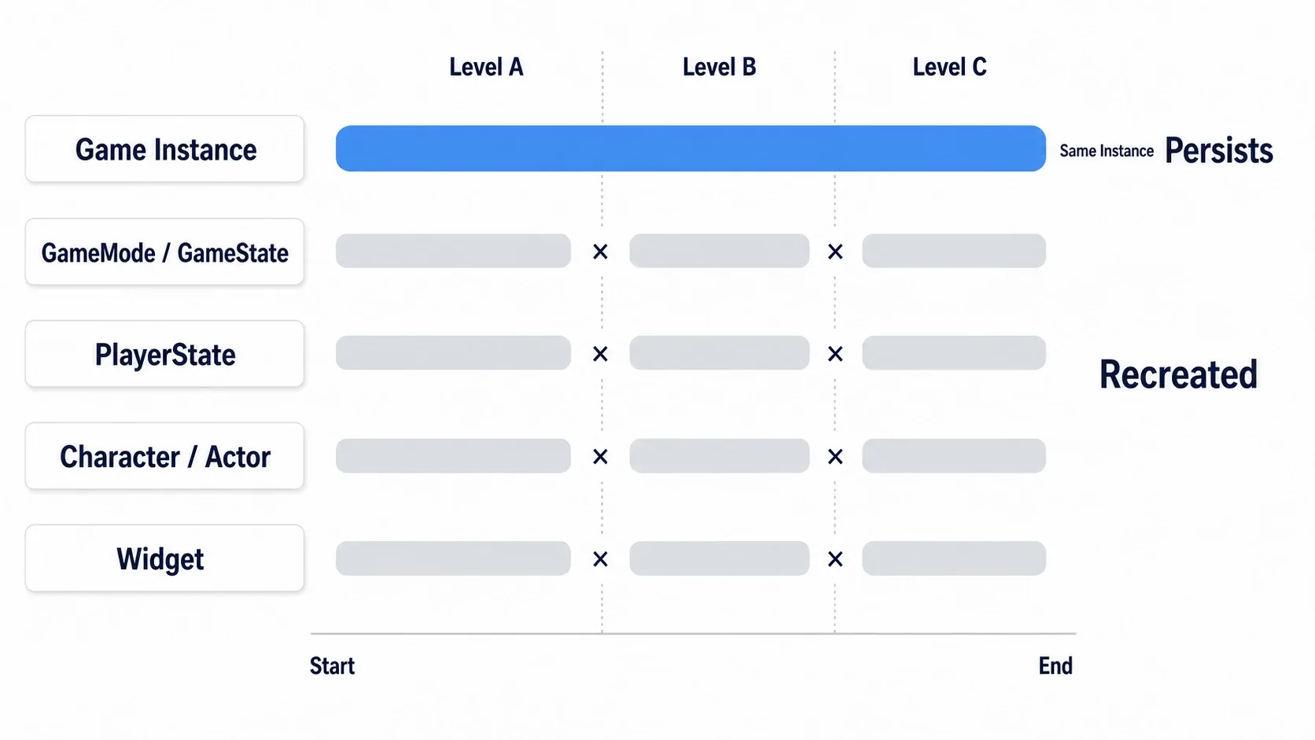The height and width of the screenshot is (740, 1315).
Task: Select the GameMode / GameState label box
Action: click(x=164, y=252)
